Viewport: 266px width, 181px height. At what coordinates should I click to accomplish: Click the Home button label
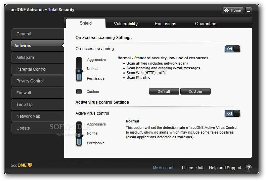coord(236,10)
